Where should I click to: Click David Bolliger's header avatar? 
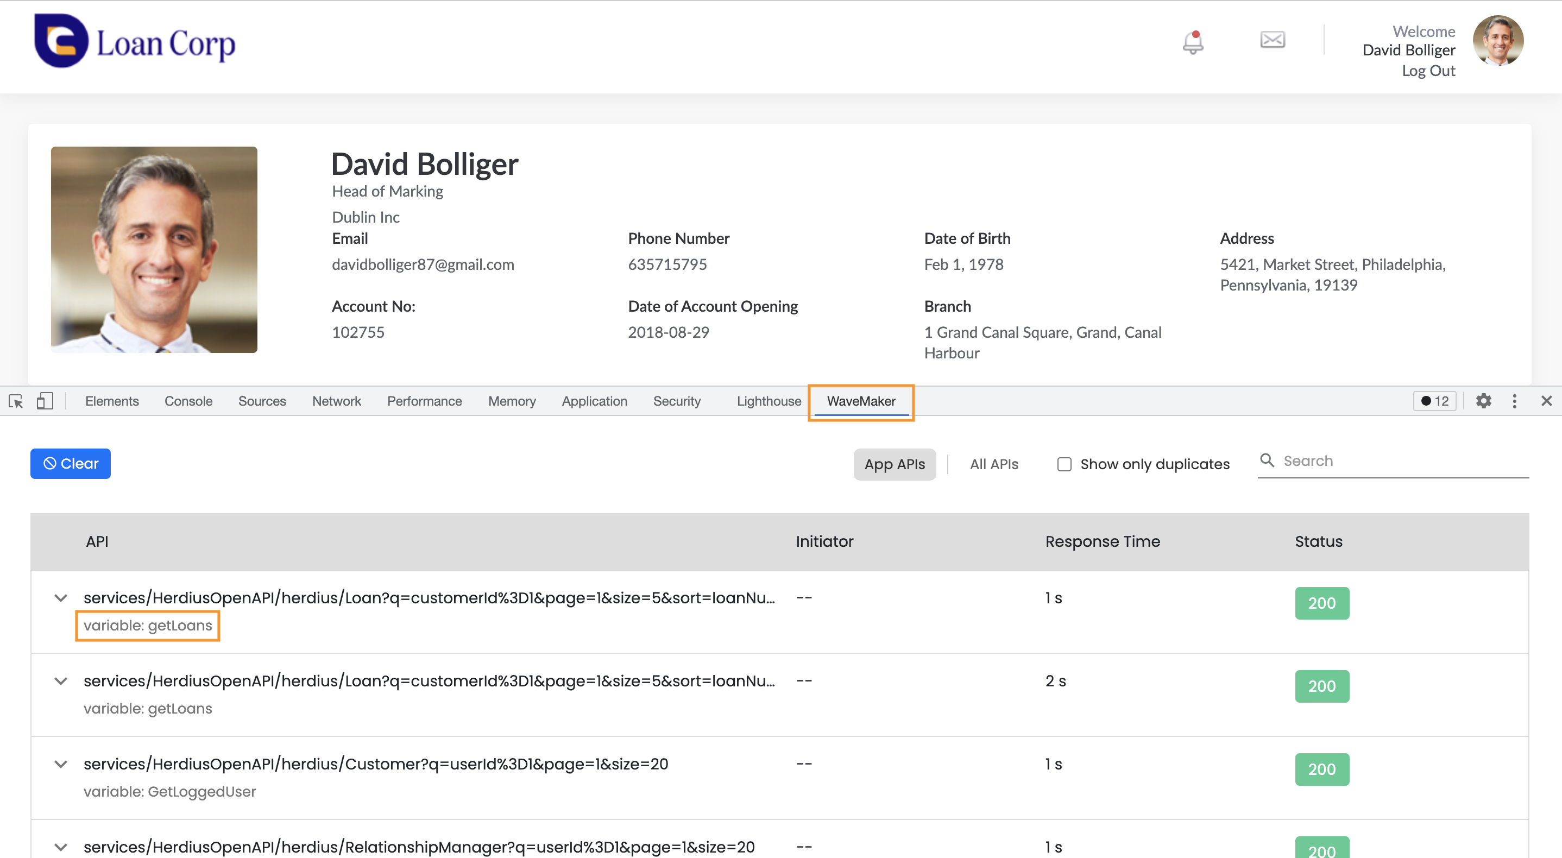[1497, 41]
